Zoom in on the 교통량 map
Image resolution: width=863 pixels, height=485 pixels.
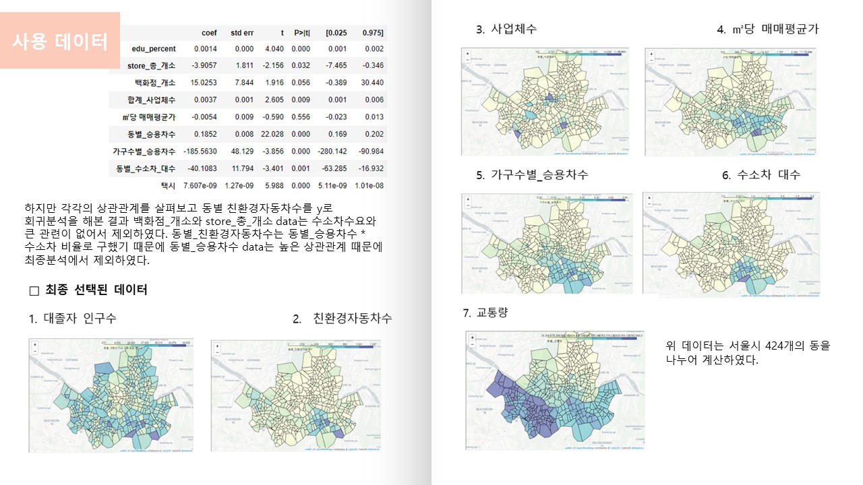[x=471, y=336]
